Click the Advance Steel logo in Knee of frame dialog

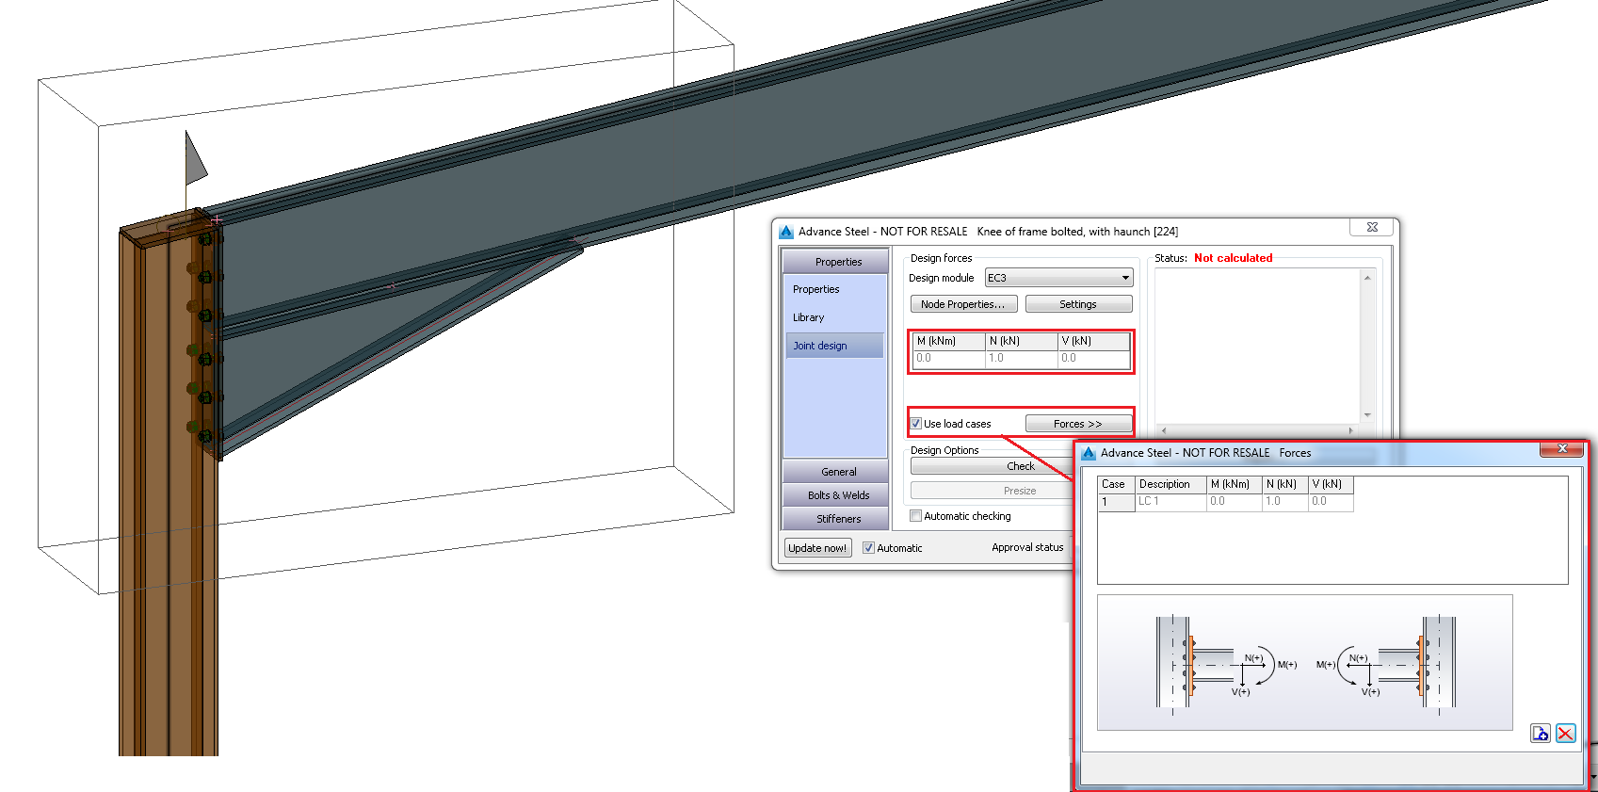pyautogui.click(x=786, y=232)
